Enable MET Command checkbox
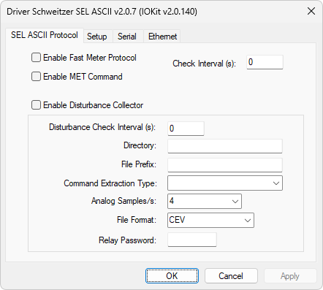Screen dimensions: 323x290 [x=36, y=77]
